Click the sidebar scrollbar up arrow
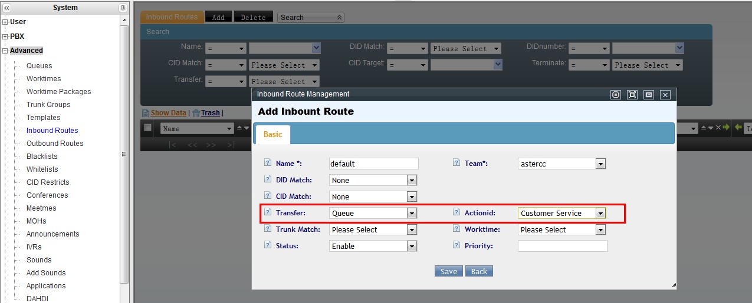 [124, 21]
